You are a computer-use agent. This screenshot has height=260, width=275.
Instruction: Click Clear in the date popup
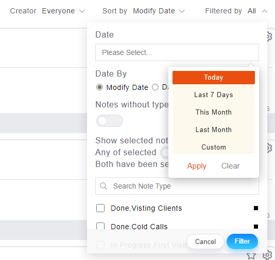[230, 166]
